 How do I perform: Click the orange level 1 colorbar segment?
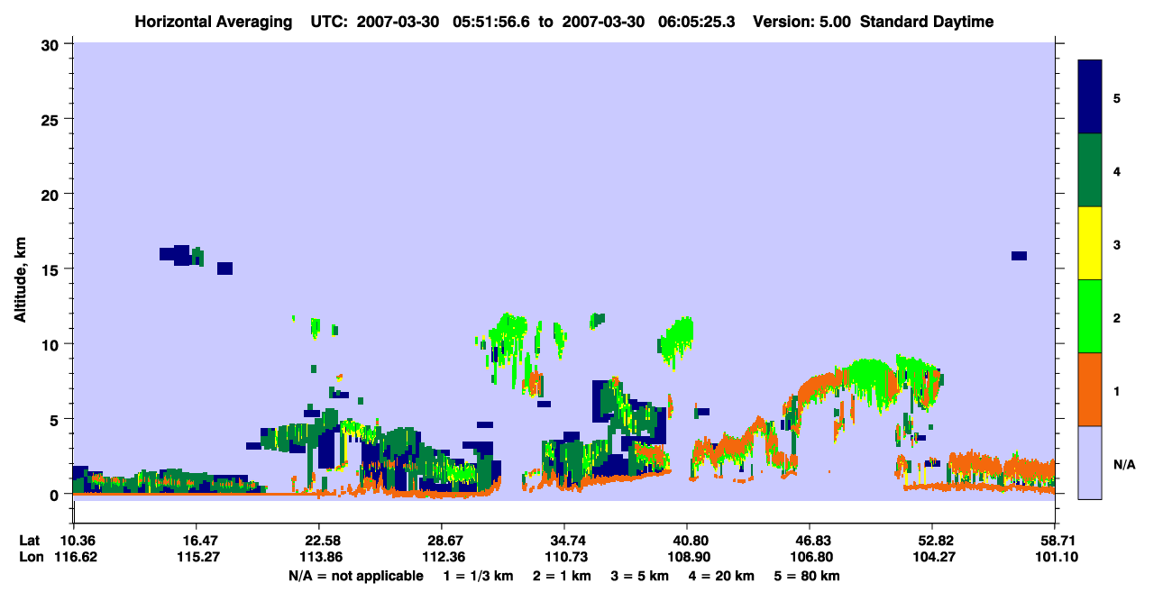point(1090,389)
